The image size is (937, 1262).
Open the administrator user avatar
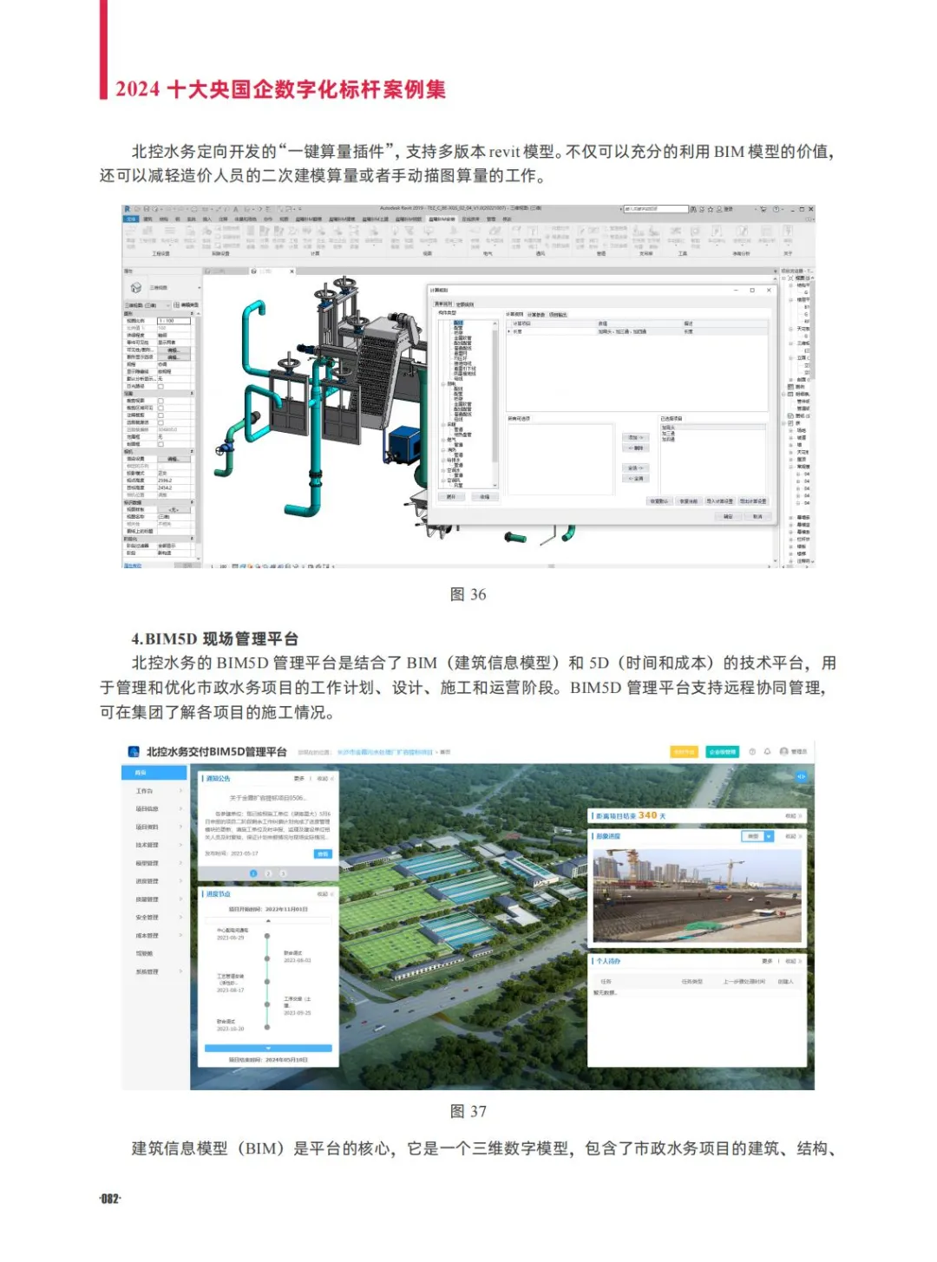coord(783,752)
